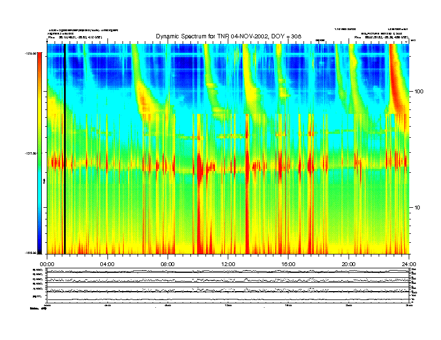Click the 00:00 time axis label
Viewport: 441px width, 340px height.
point(47,264)
